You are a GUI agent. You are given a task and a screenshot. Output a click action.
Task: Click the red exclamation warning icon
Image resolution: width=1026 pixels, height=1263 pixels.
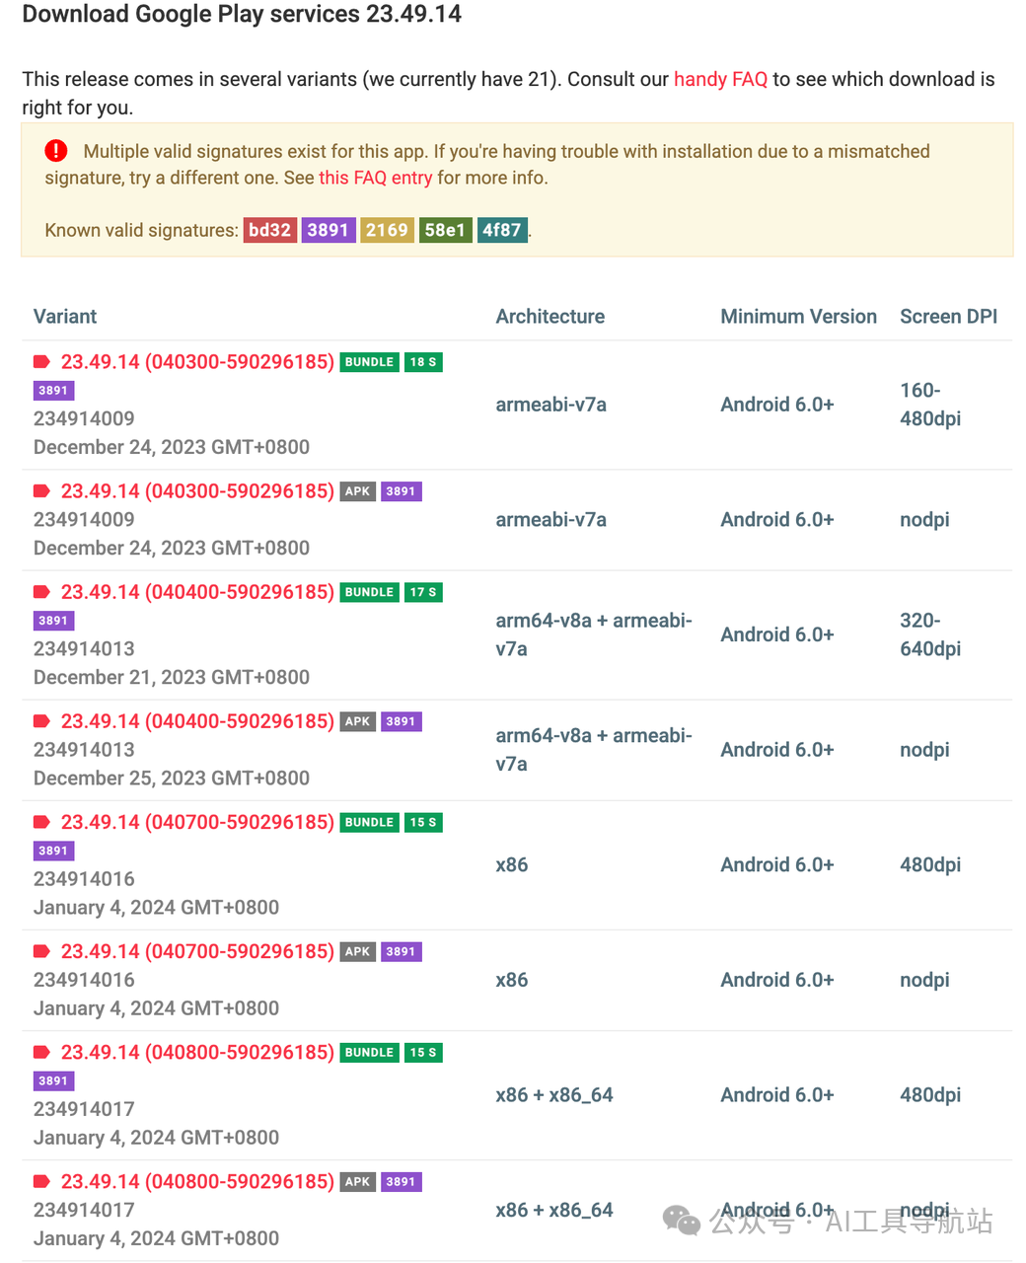point(56,150)
